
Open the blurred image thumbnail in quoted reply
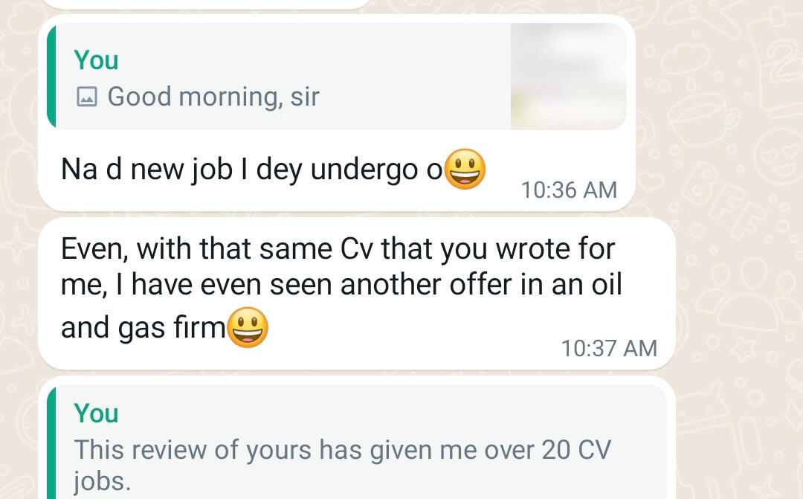(x=568, y=76)
